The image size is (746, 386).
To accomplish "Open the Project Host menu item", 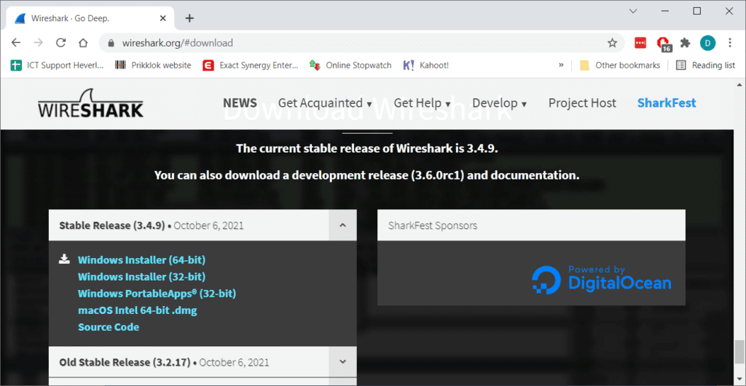I will [582, 103].
